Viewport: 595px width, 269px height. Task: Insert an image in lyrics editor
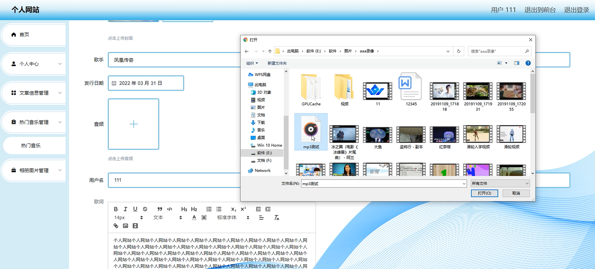click(x=125, y=226)
